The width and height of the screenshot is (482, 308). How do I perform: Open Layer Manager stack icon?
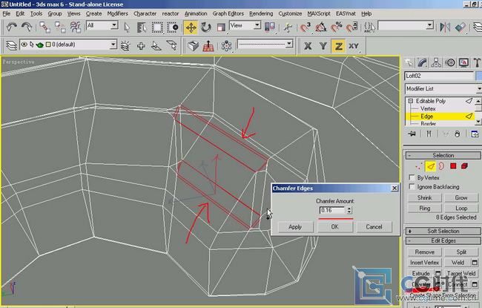[11, 45]
